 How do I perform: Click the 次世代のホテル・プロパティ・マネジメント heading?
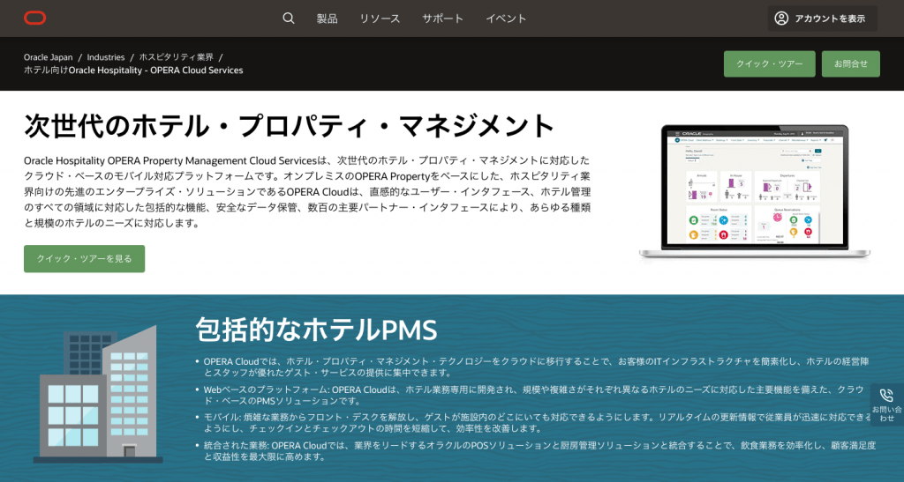(290, 125)
